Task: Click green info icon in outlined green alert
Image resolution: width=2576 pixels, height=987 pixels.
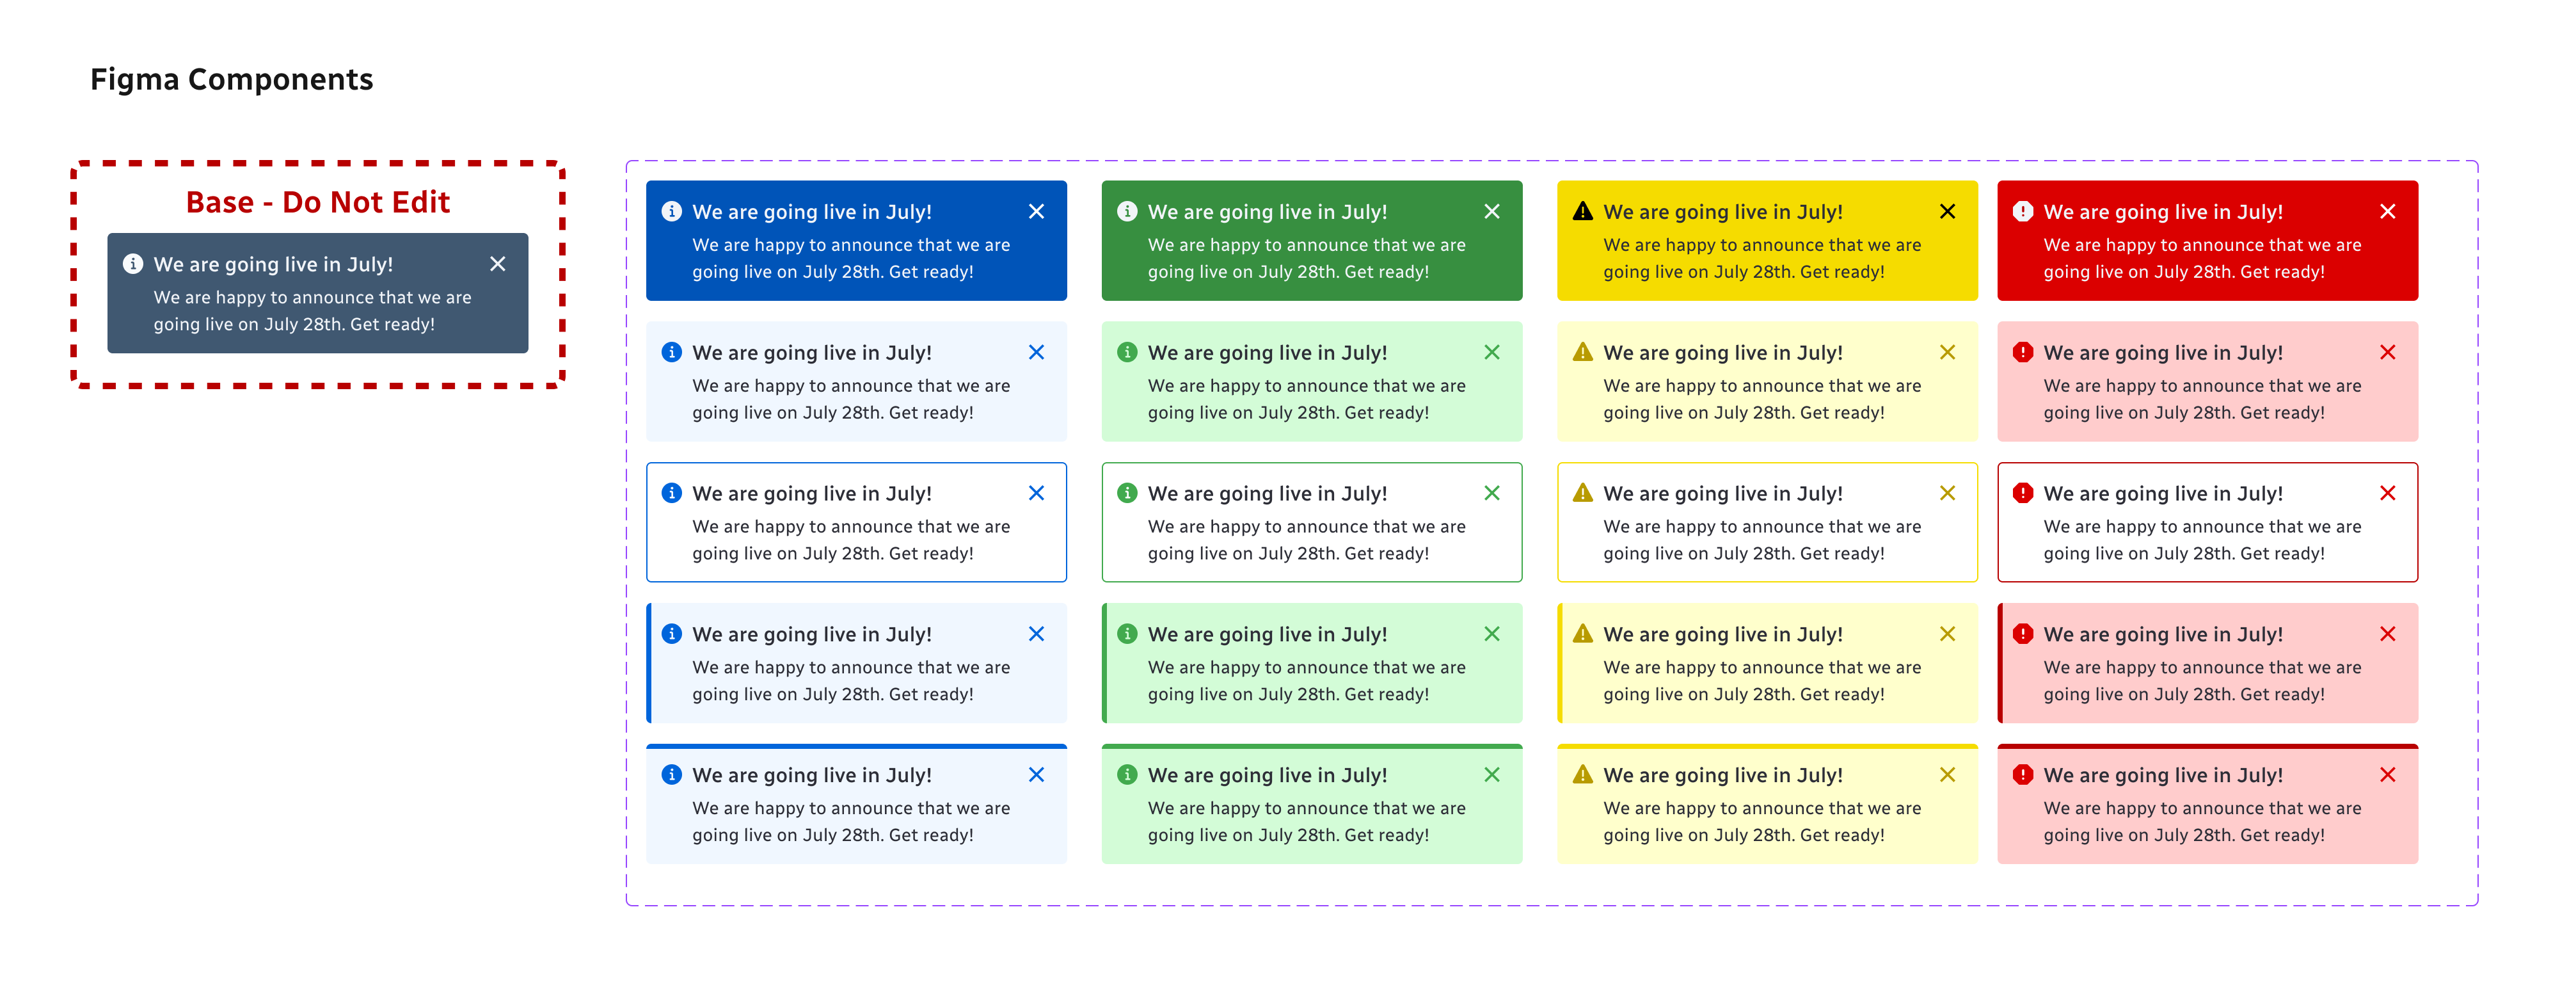Action: pos(1127,493)
